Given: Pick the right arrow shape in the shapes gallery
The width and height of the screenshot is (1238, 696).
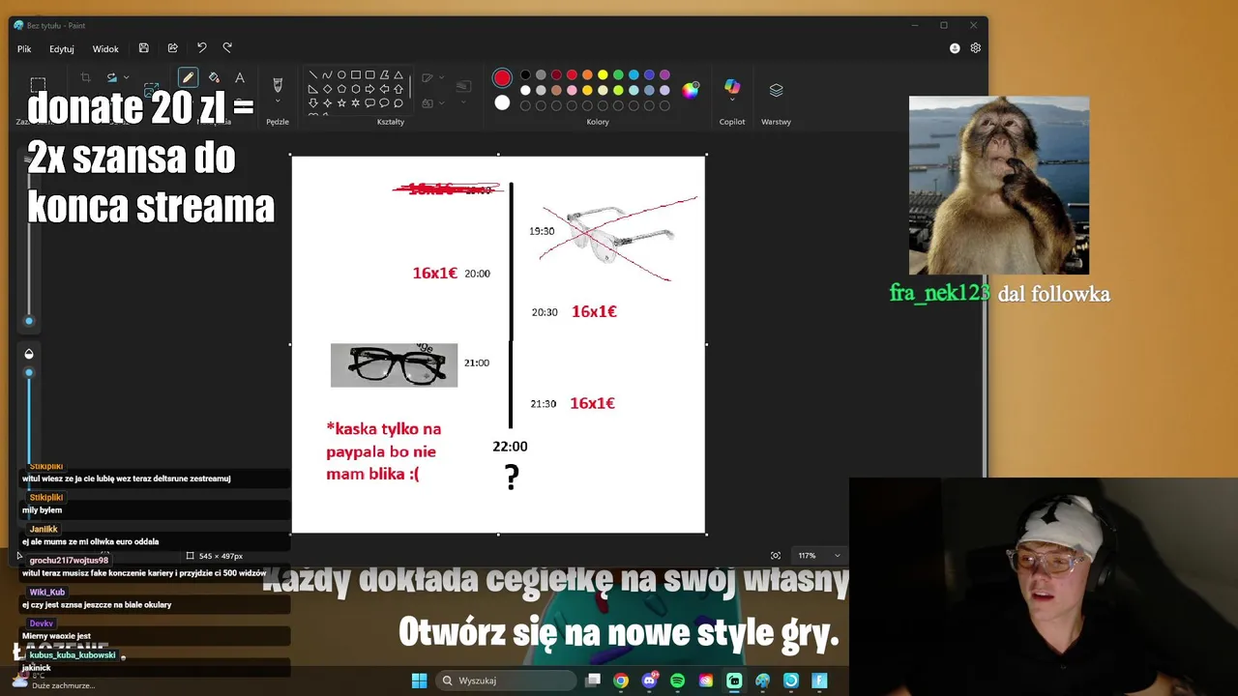Looking at the screenshot, I should [369, 89].
